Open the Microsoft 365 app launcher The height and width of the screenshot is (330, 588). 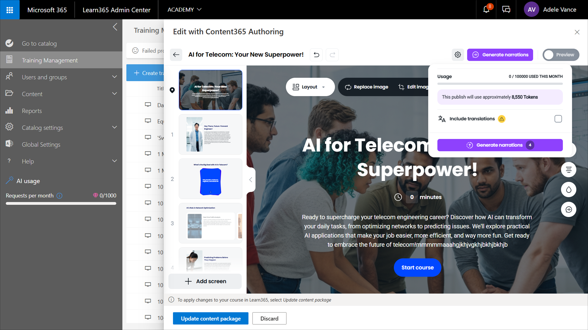tap(10, 10)
